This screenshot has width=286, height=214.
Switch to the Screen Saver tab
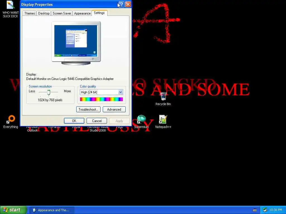[62, 13]
